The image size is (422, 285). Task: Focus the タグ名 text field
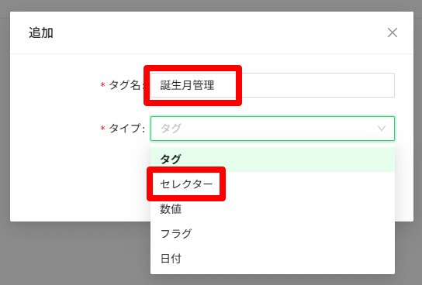coord(272,85)
